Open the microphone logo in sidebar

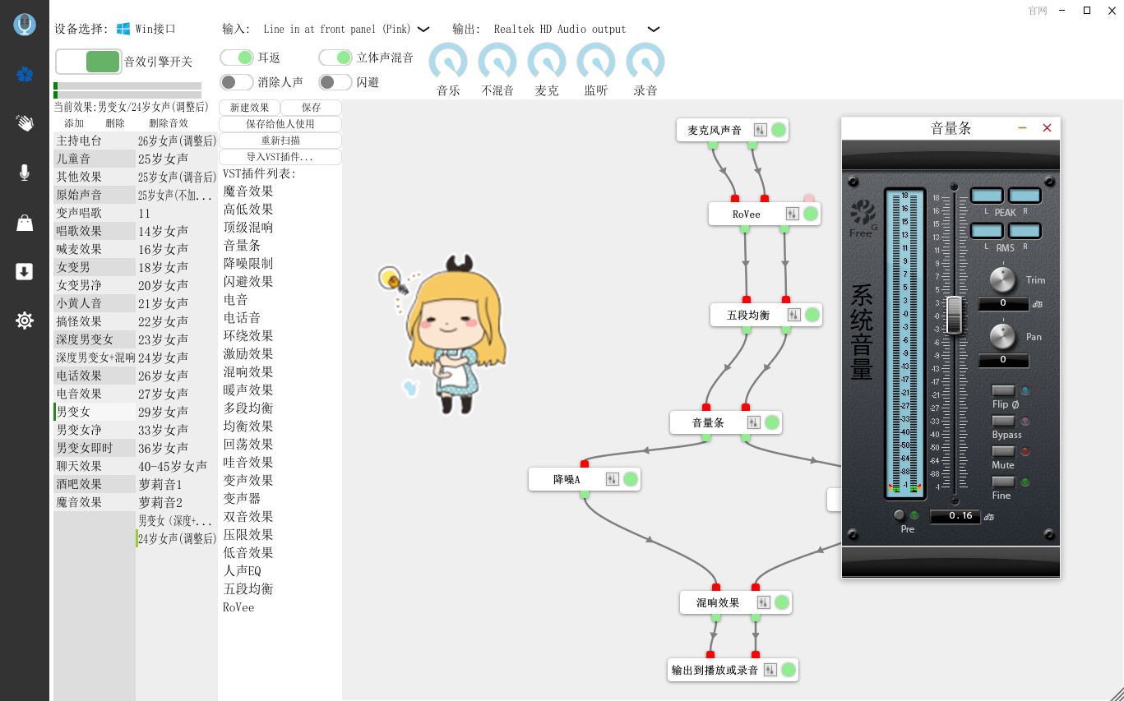25,25
